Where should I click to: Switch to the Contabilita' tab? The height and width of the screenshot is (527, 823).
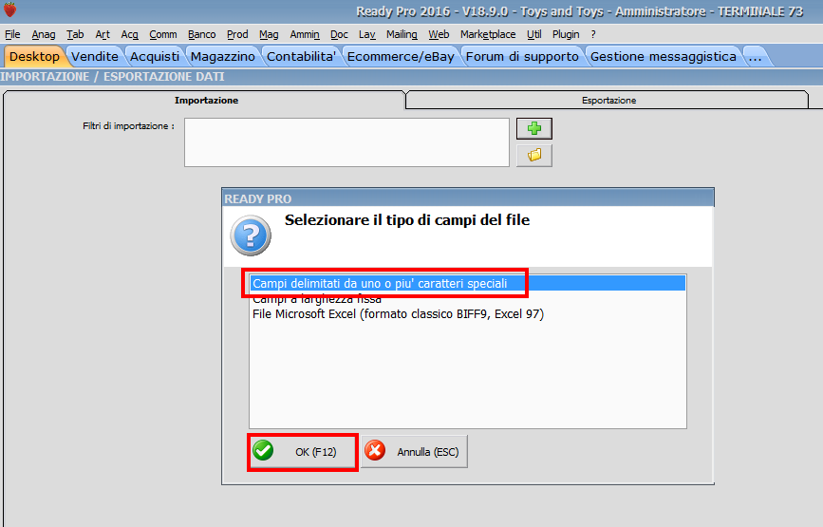pos(301,57)
